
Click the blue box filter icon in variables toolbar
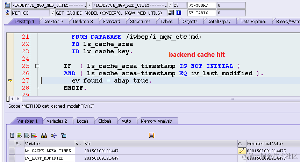point(64,135)
